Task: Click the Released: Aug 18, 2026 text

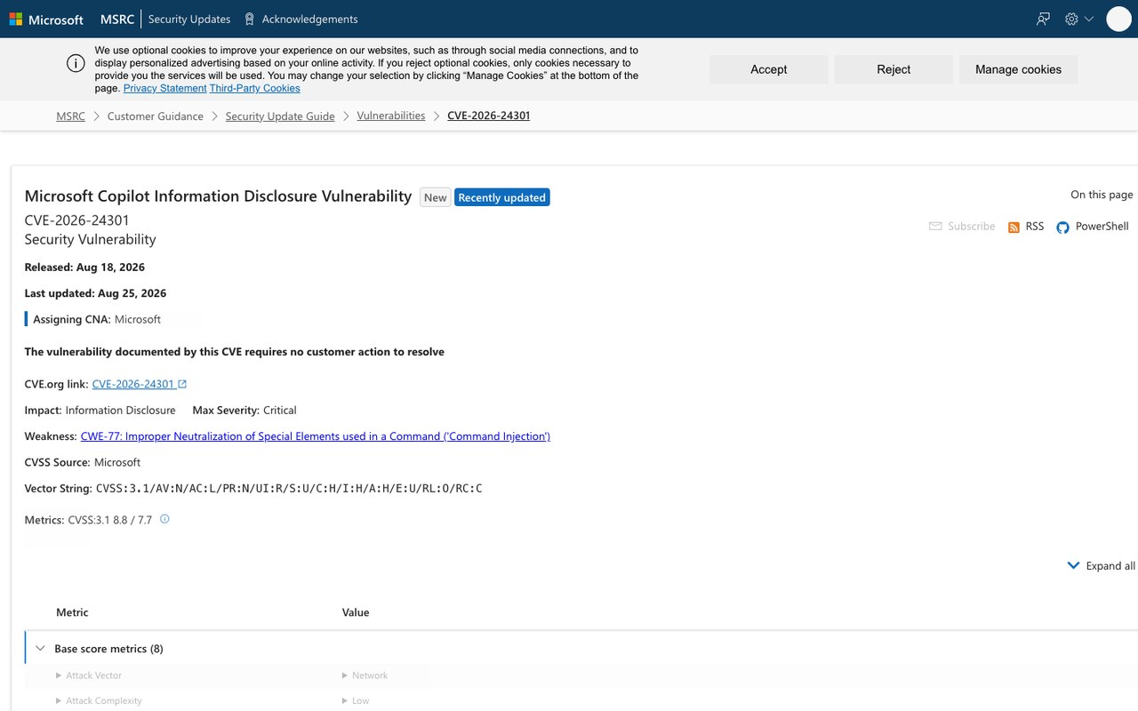Action: (84, 268)
